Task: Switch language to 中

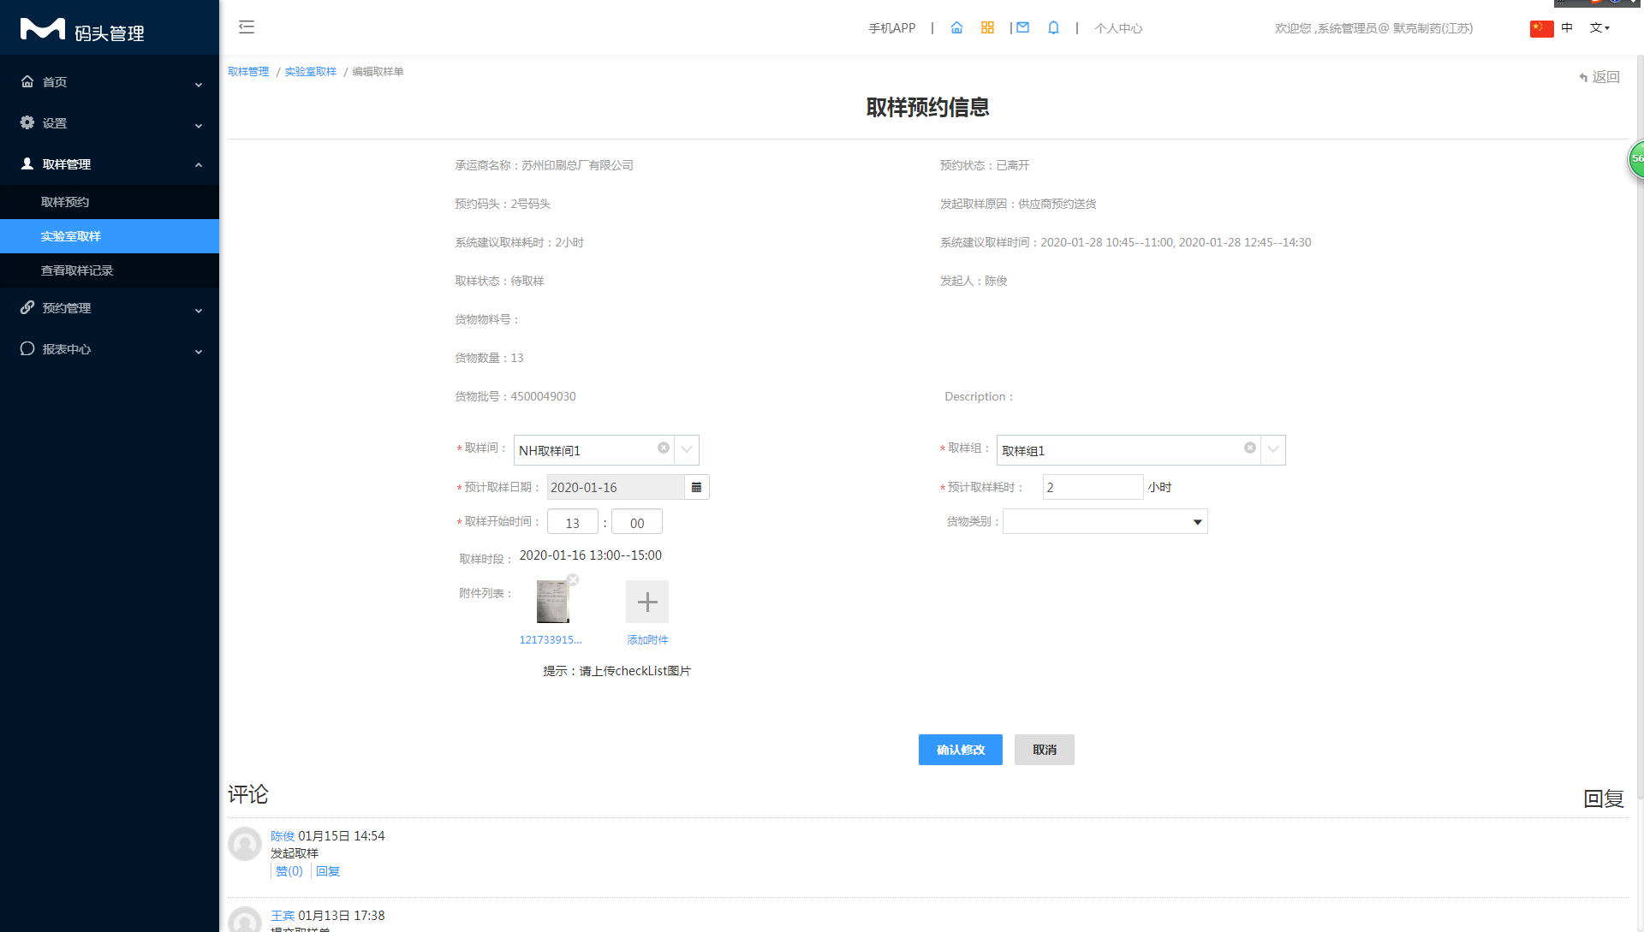Action: (x=1567, y=27)
